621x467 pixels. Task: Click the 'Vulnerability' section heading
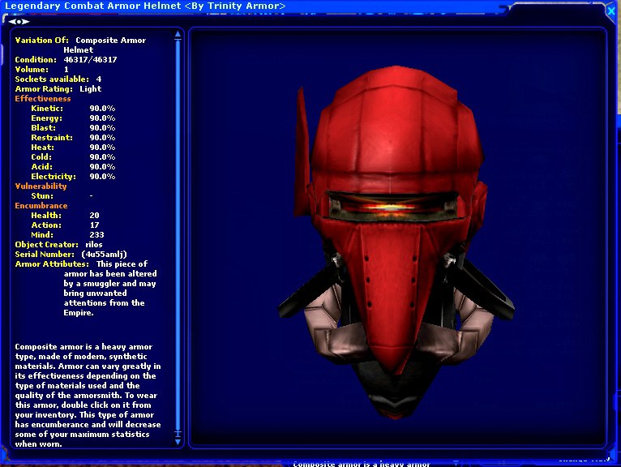[x=41, y=186]
